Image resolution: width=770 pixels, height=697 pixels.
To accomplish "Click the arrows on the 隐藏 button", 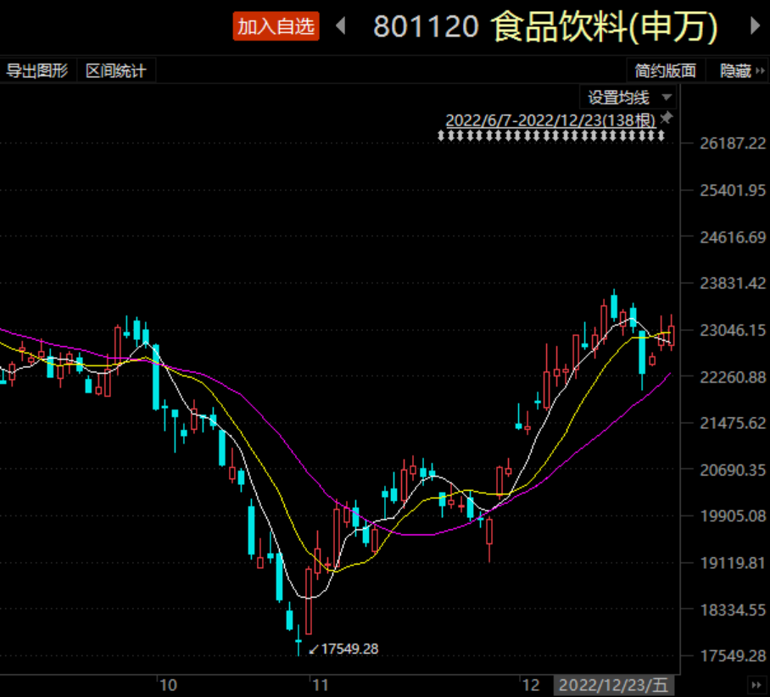I will point(760,70).
